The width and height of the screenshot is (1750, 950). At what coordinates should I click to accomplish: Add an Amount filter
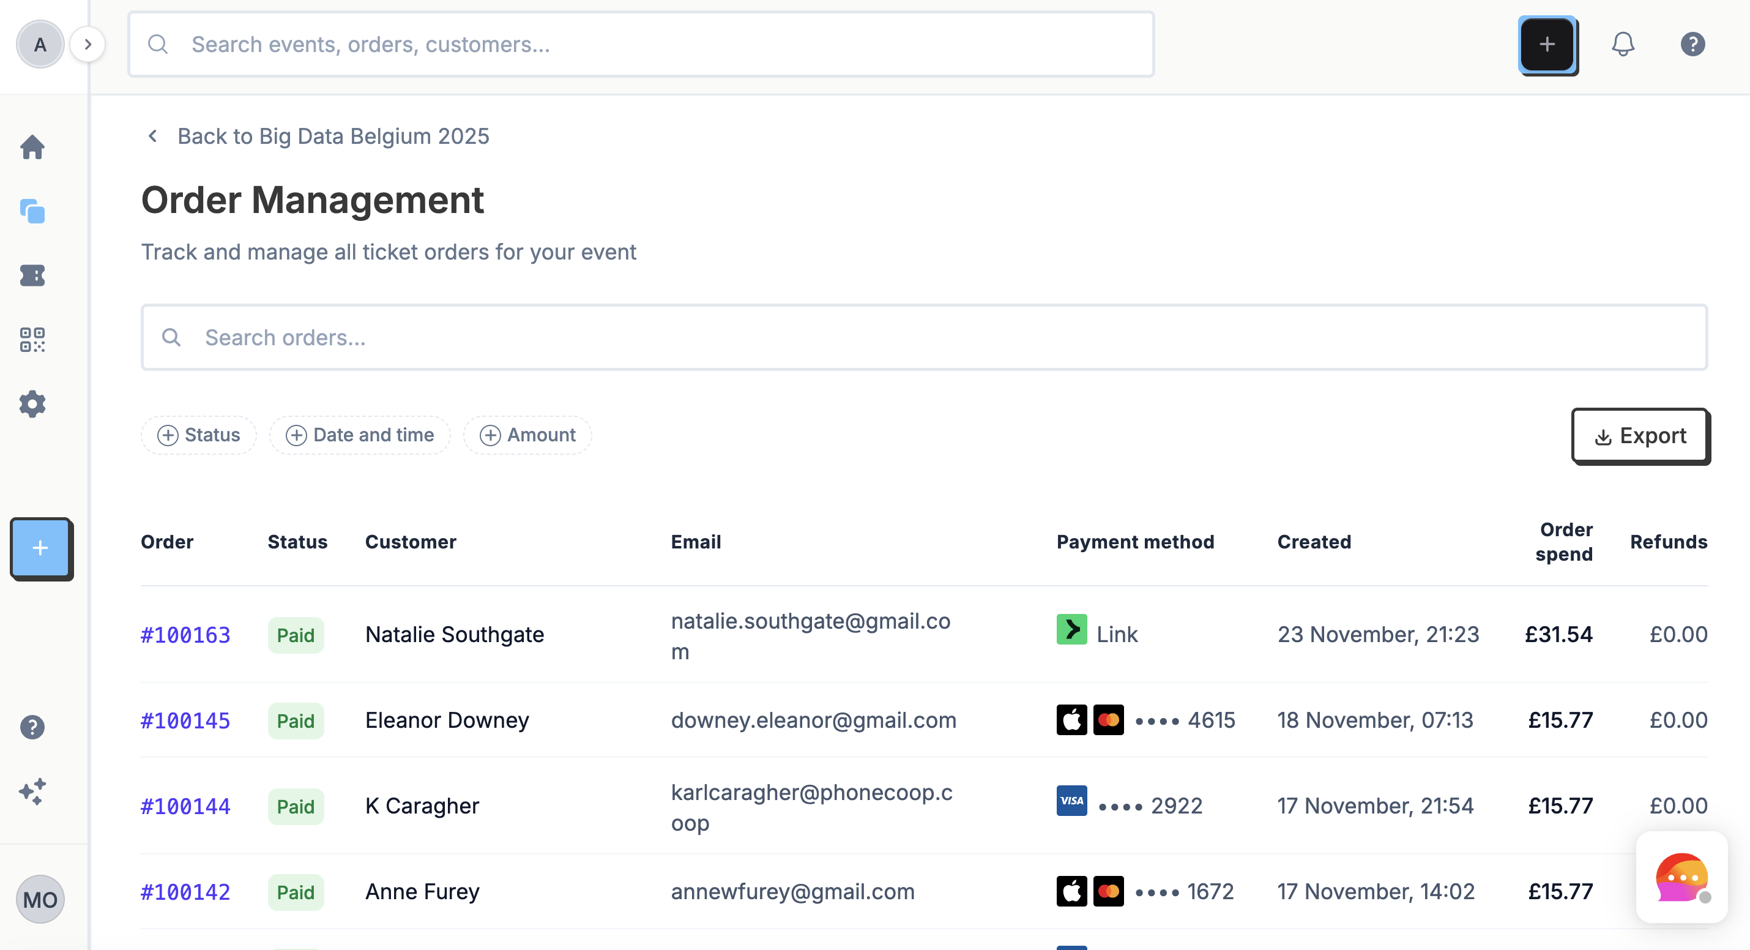[527, 435]
